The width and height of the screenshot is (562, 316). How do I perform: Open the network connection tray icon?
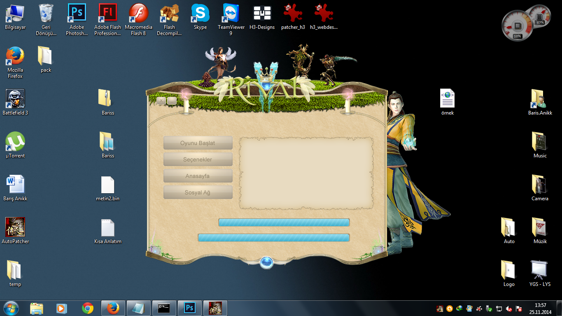(x=499, y=308)
